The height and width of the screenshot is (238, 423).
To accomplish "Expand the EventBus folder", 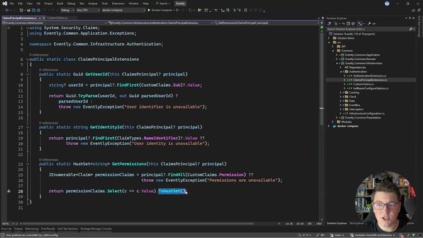I will 341,105.
